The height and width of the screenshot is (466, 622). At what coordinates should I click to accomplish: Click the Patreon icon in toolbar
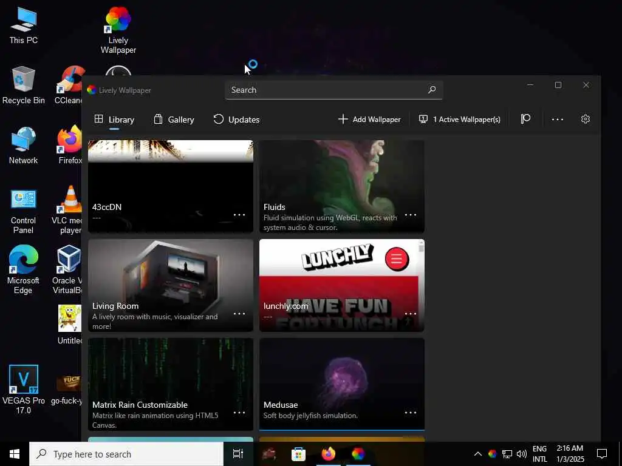coord(525,119)
